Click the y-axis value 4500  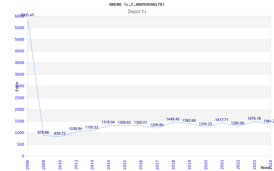click(20, 51)
